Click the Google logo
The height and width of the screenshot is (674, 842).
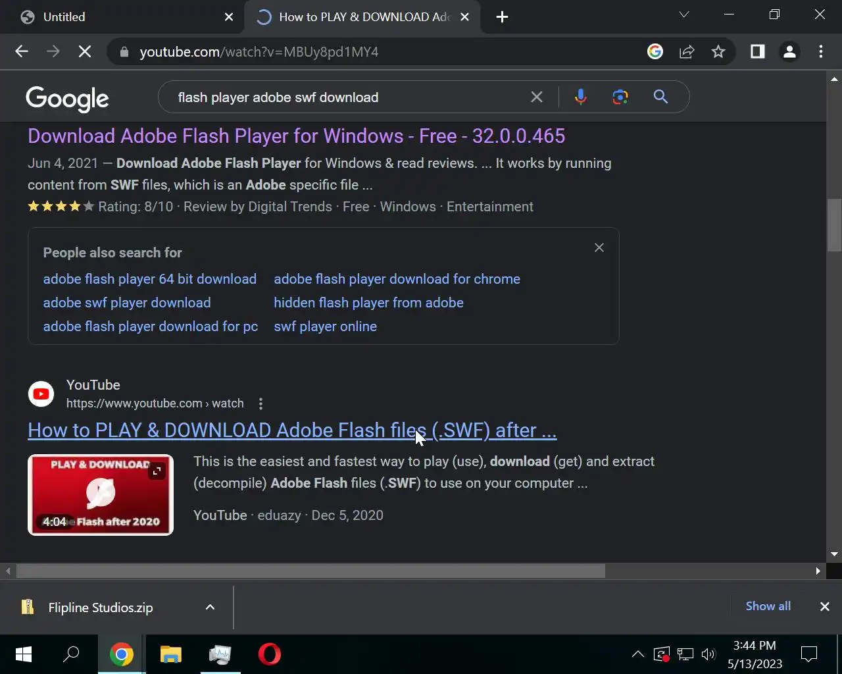[67, 99]
